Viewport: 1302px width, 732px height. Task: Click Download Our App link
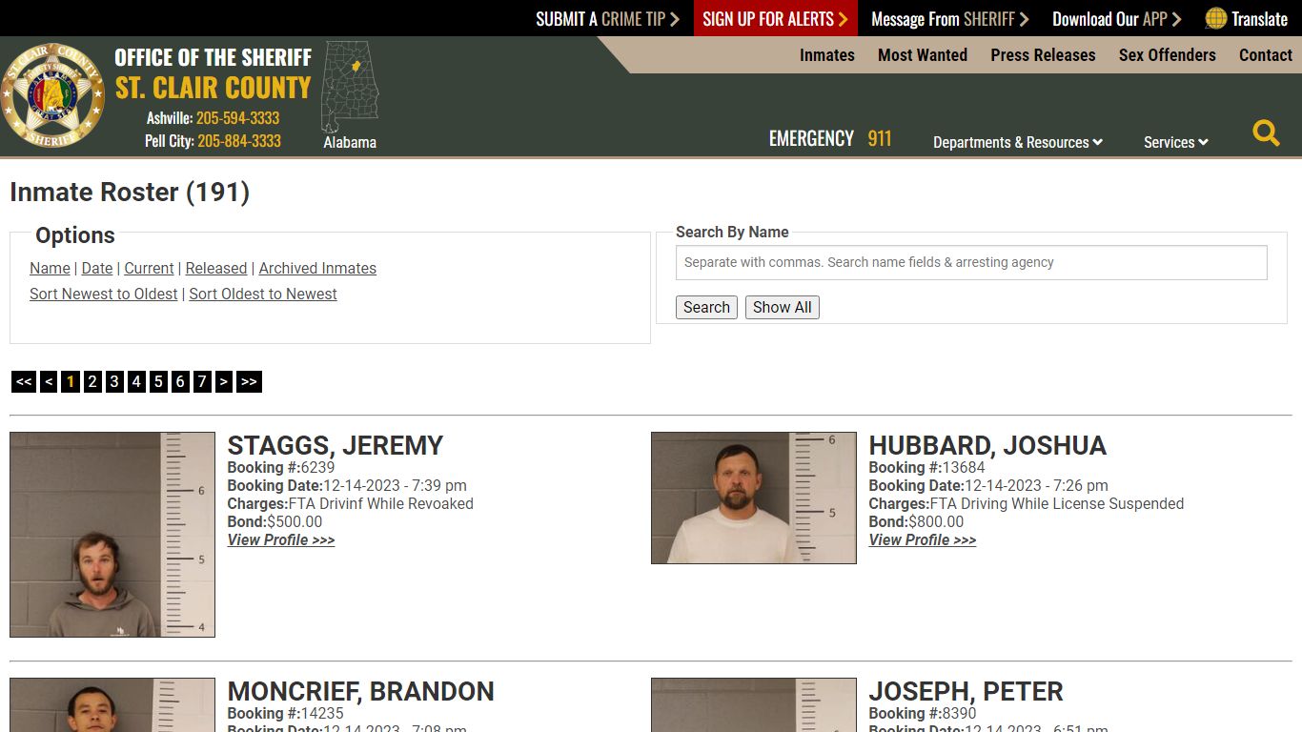1116,18
